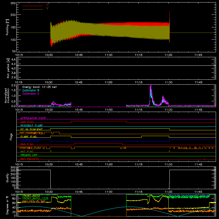Click the 11:30 time label under Flags plot
The image size is (219, 219).
[168, 165]
